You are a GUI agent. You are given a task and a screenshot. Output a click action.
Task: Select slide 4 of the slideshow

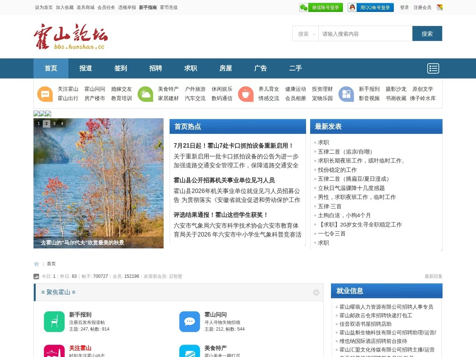click(x=62, y=123)
